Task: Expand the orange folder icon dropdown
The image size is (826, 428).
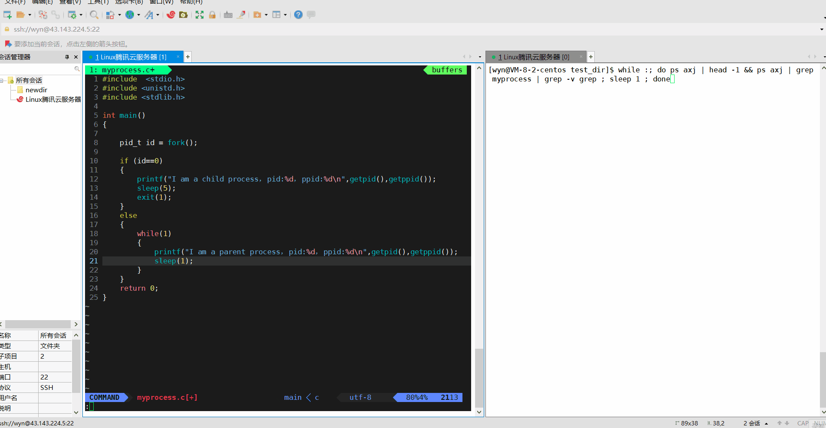Action: tap(266, 15)
